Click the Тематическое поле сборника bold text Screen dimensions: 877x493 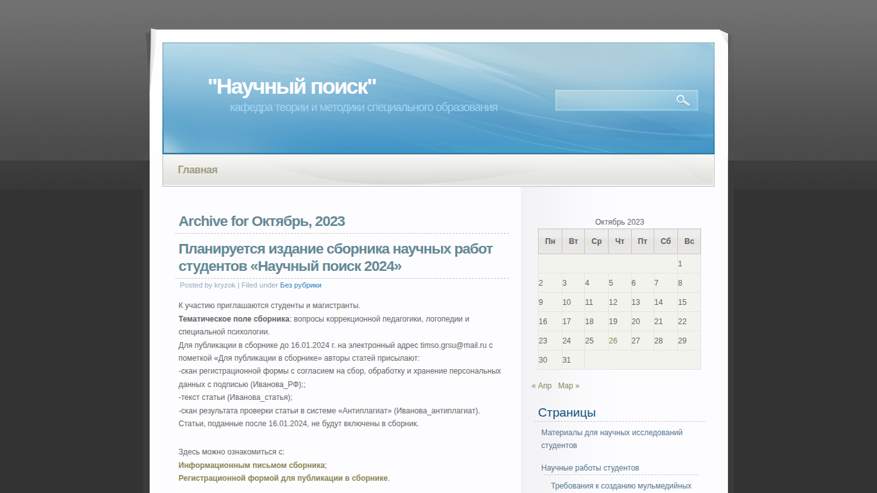pos(234,319)
